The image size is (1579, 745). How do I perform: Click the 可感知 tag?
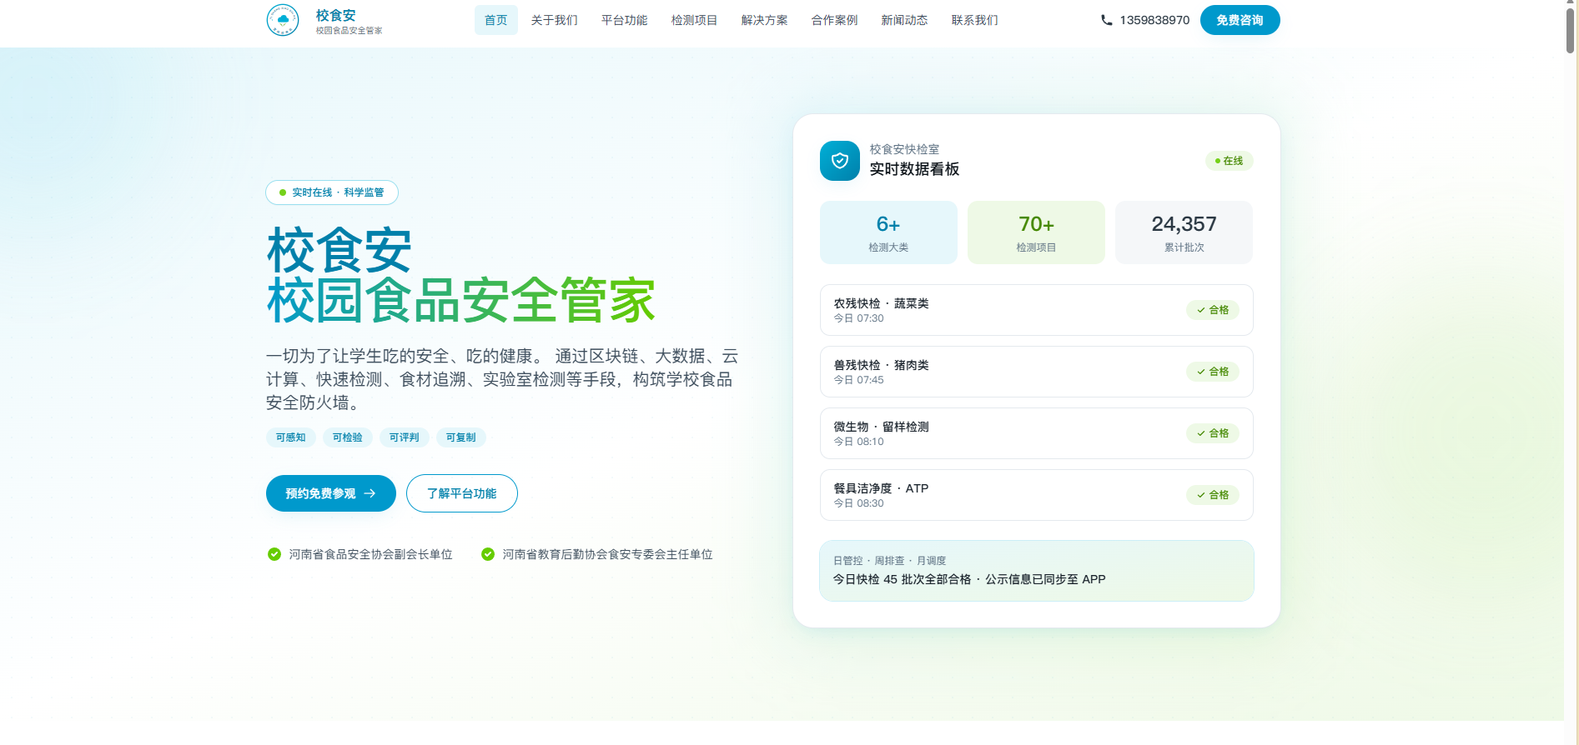pos(291,437)
